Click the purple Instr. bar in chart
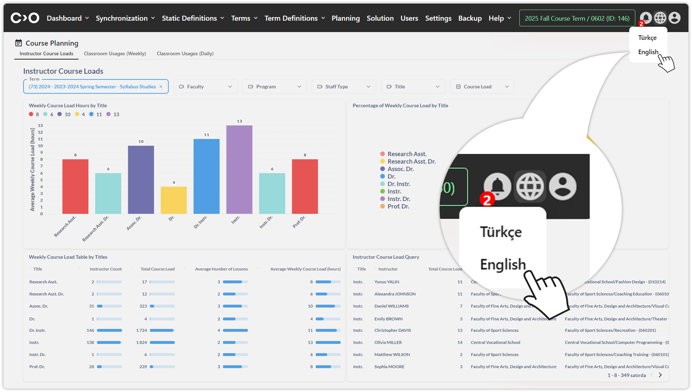The image size is (692, 392). (239, 169)
